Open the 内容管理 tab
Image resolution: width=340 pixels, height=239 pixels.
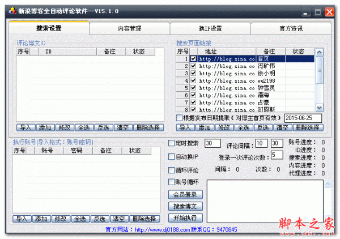coord(130,28)
